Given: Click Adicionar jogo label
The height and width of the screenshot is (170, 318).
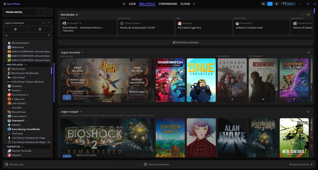Looking at the screenshot, I should click(x=16, y=164).
